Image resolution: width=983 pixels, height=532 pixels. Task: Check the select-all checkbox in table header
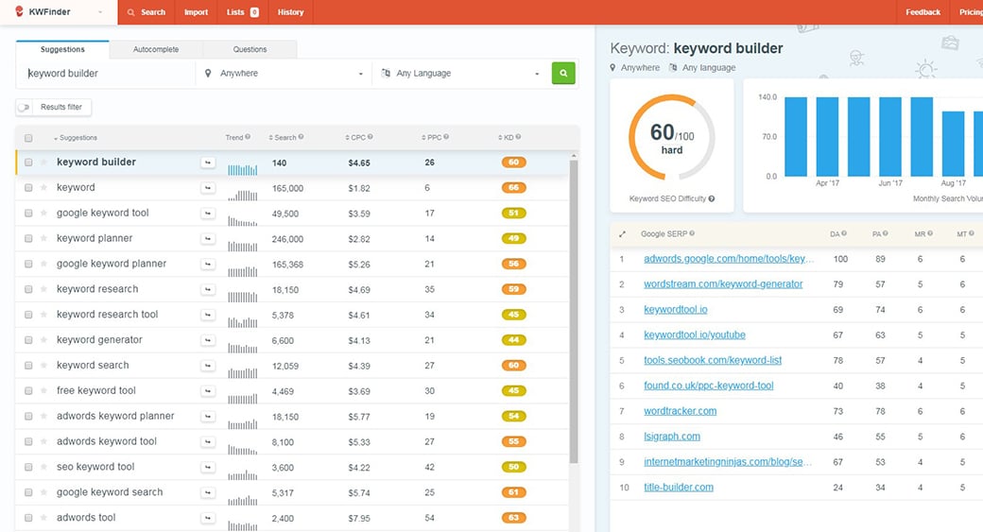[28, 138]
